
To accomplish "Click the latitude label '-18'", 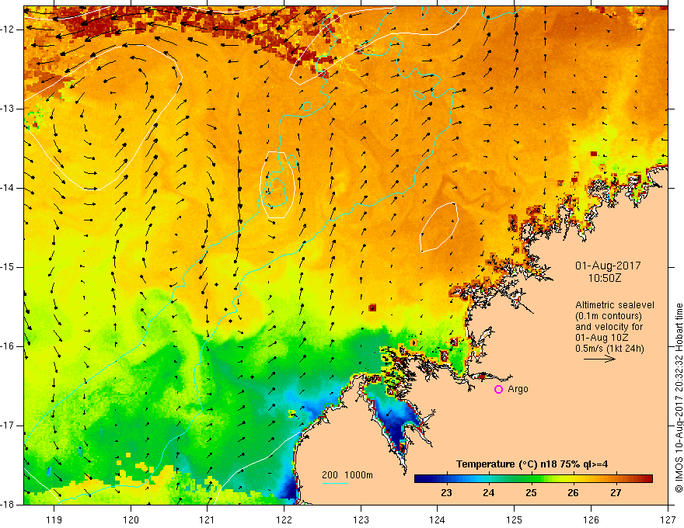I will click(9, 505).
